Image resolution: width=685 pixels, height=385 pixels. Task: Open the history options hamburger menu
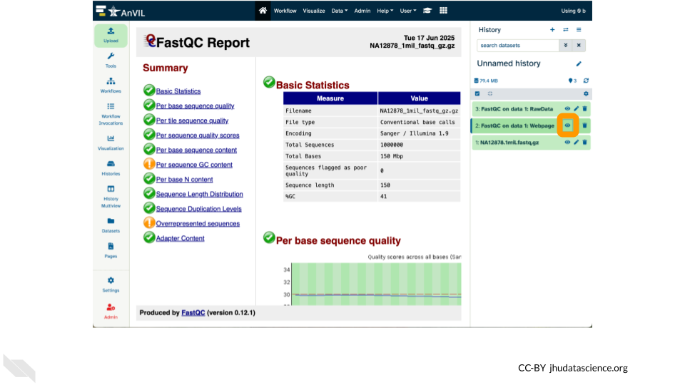pyautogui.click(x=579, y=30)
